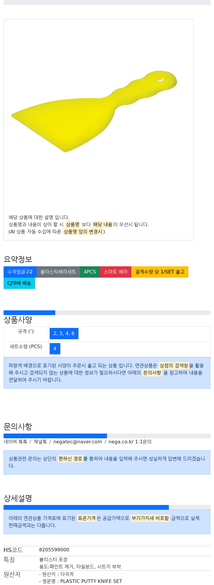This screenshot has width=214, height=585.
Task: Click the negatec@naver.com email address
Action: [78, 442]
